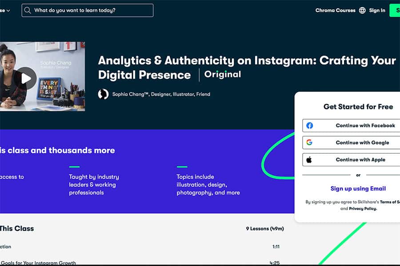Click the 'Original' badge label
The width and height of the screenshot is (400, 266).
[223, 74]
